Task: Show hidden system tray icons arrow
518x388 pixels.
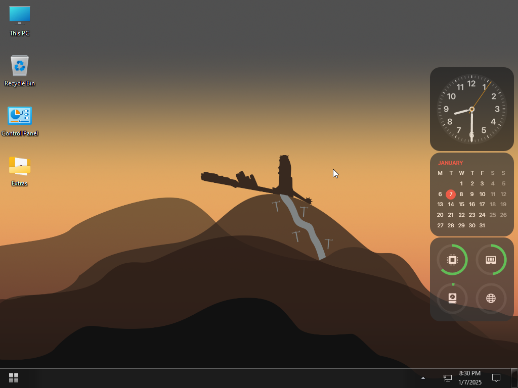Action: [423, 378]
